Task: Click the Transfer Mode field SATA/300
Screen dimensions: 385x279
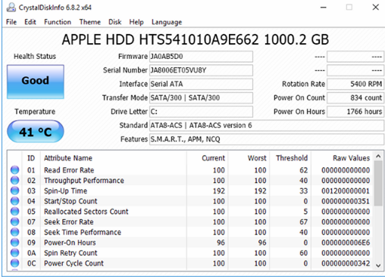Action: tap(201, 98)
